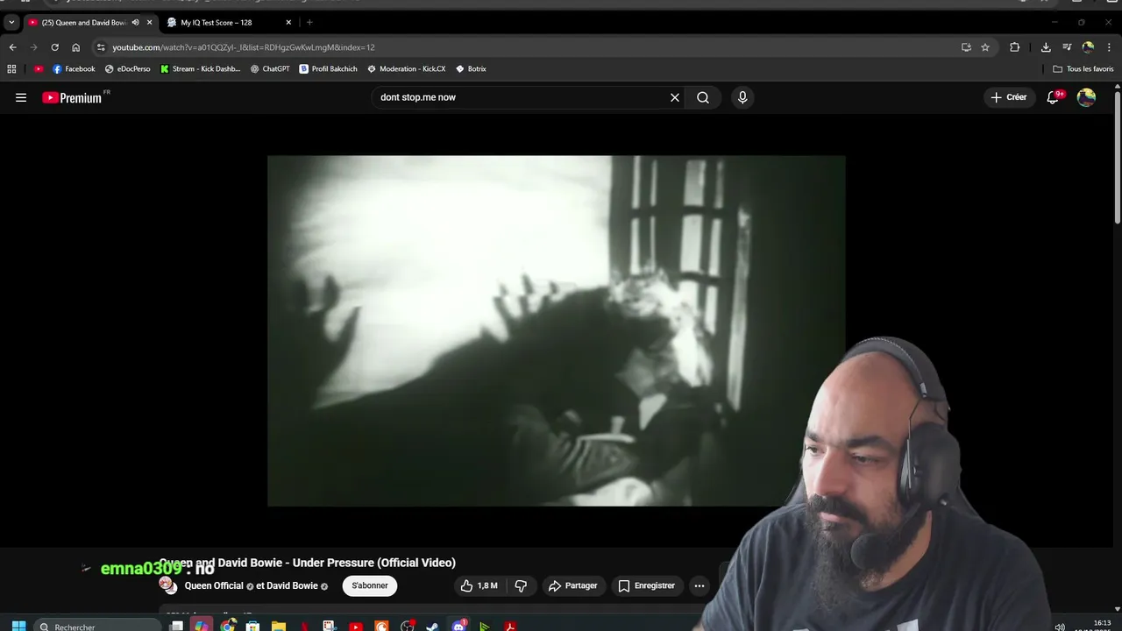Mute the YouTube tab audio indicator
This screenshot has height=631, width=1122.
(x=135, y=22)
